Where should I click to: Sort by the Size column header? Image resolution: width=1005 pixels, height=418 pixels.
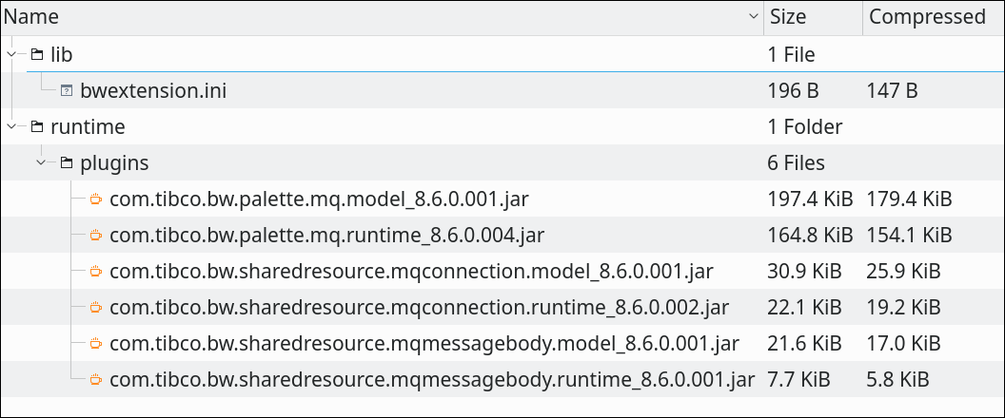[788, 17]
